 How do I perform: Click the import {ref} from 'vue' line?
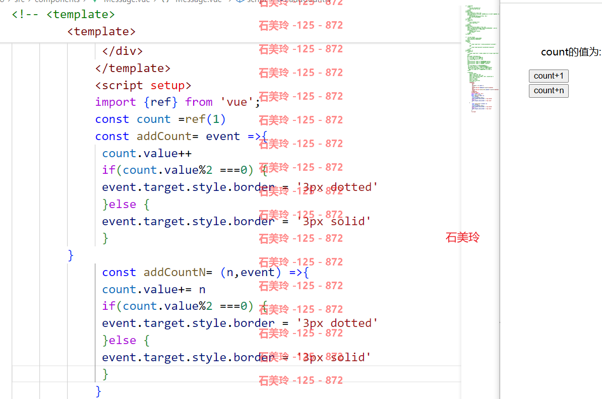point(178,102)
